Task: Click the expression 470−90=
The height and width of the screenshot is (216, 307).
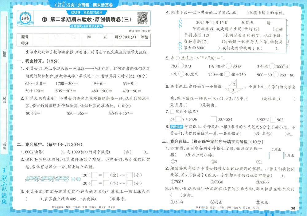Action: 132,91
